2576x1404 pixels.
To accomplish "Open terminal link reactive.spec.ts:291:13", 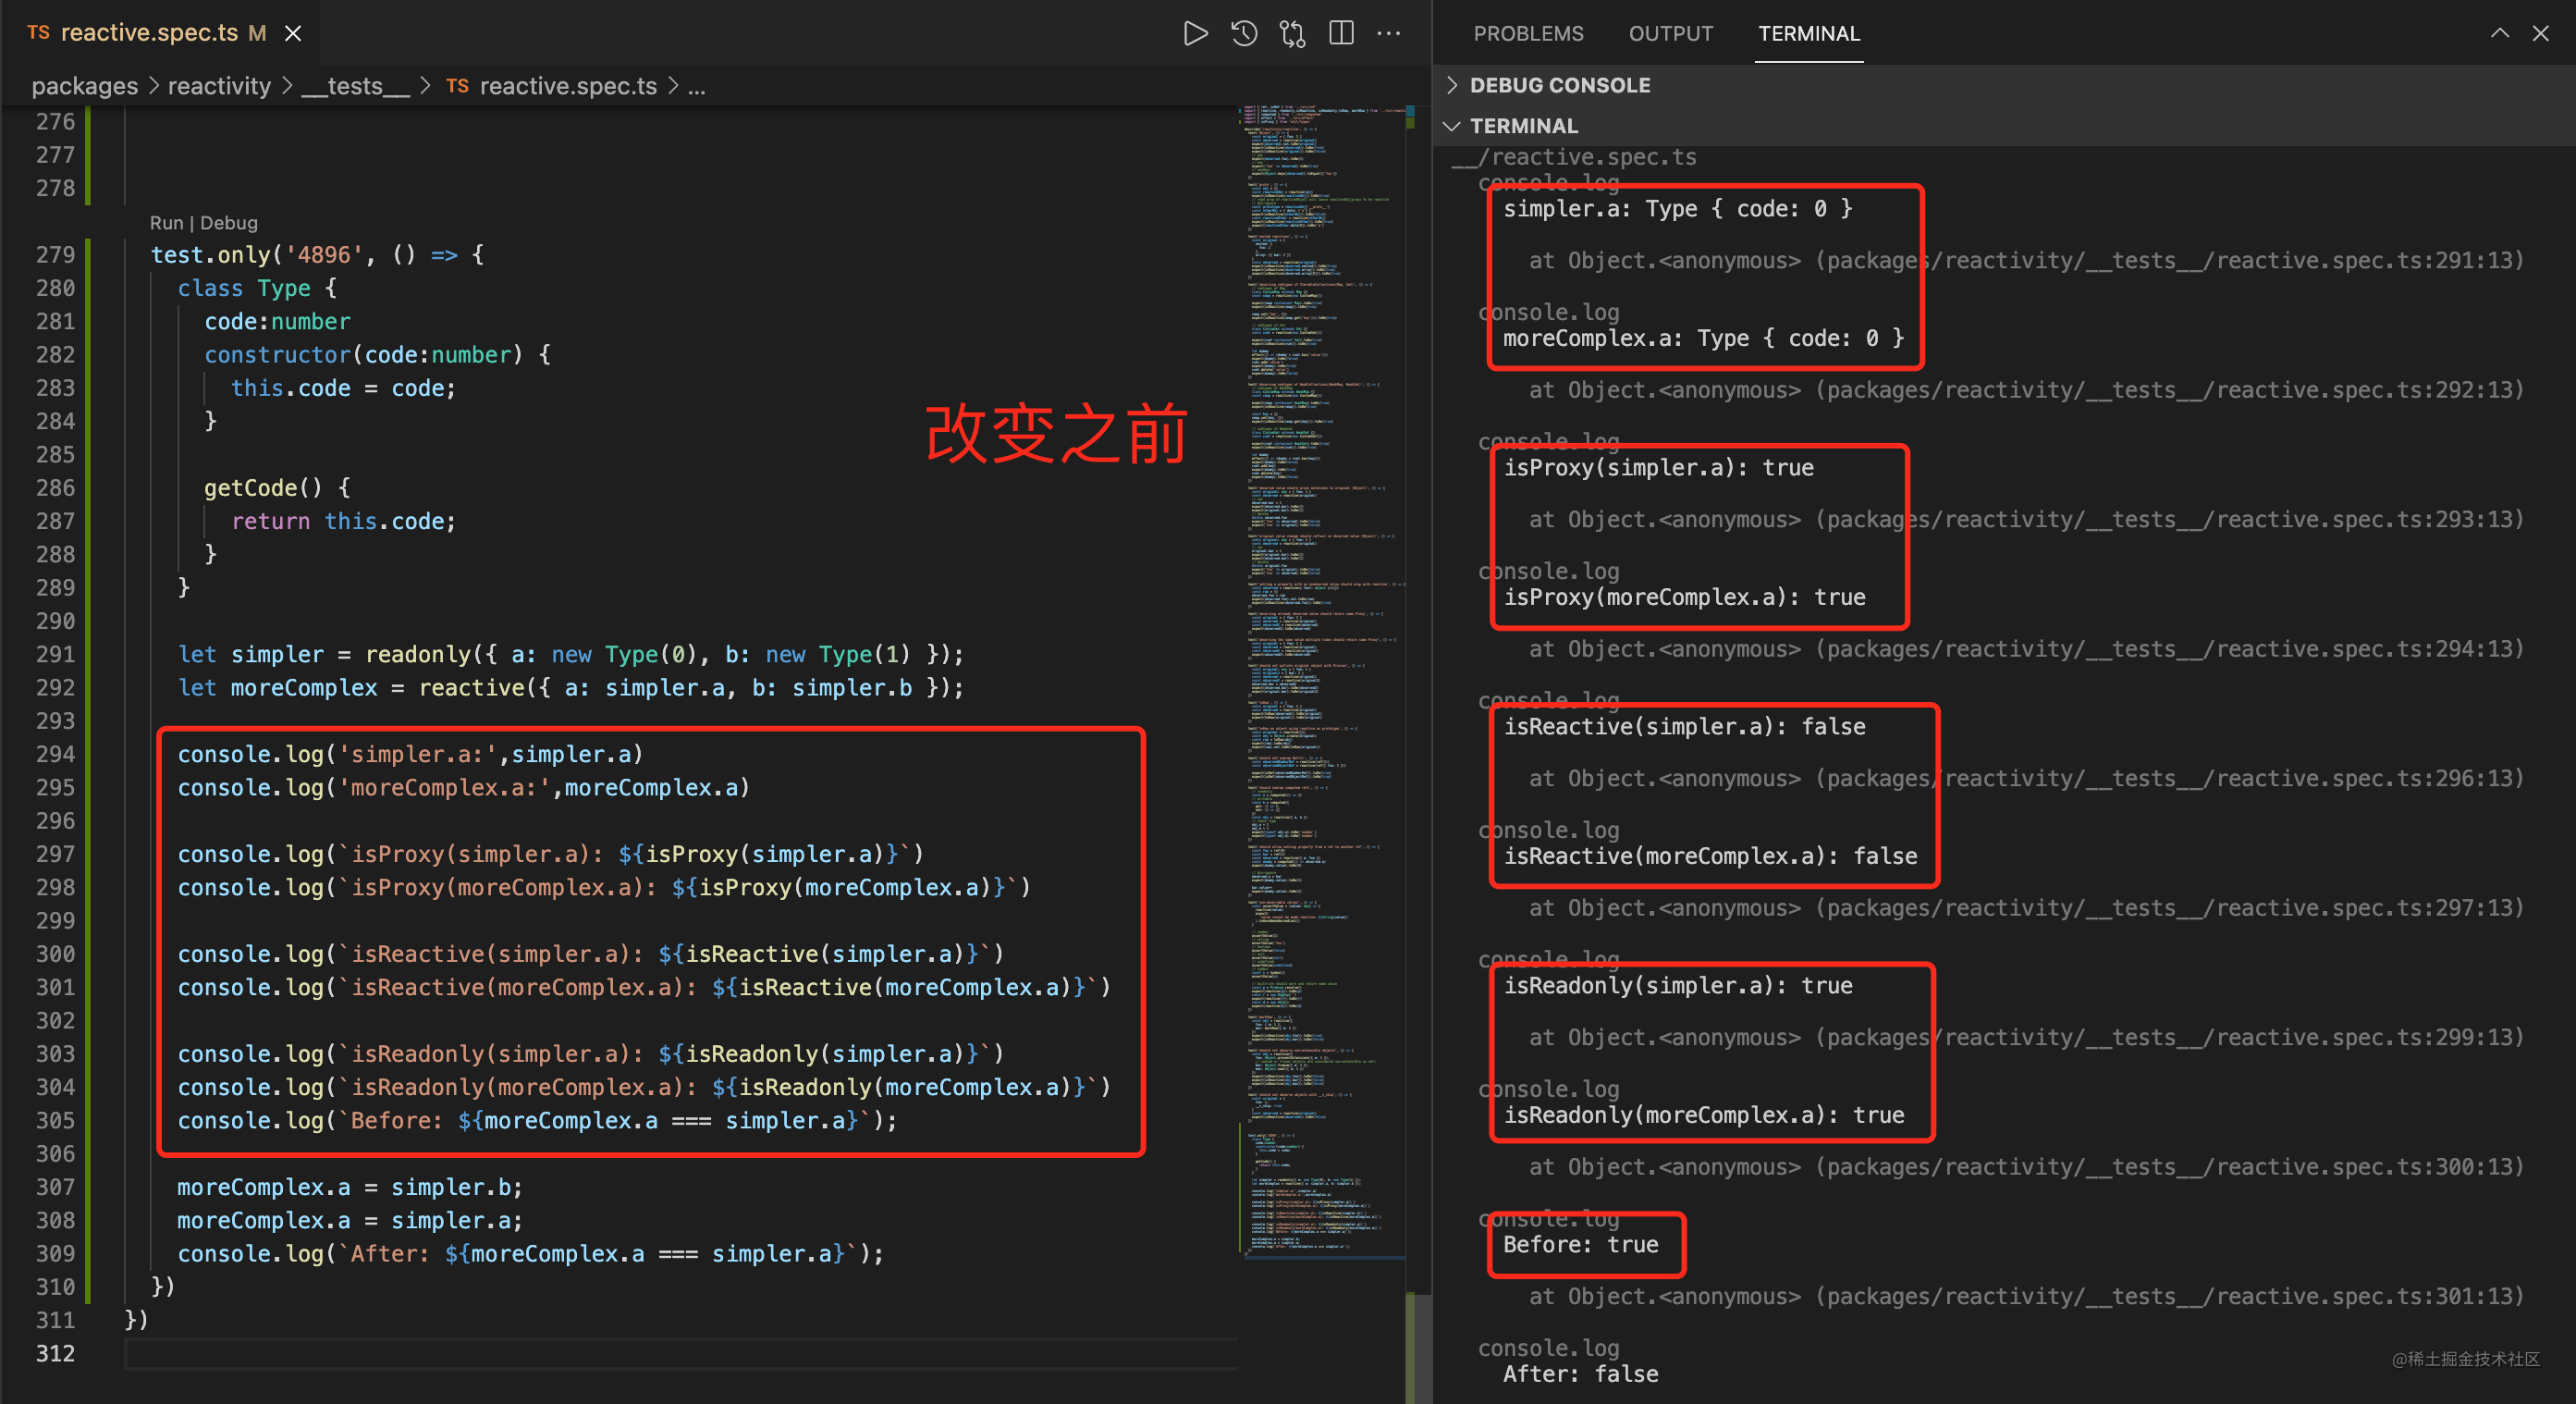I will pos(2170,260).
